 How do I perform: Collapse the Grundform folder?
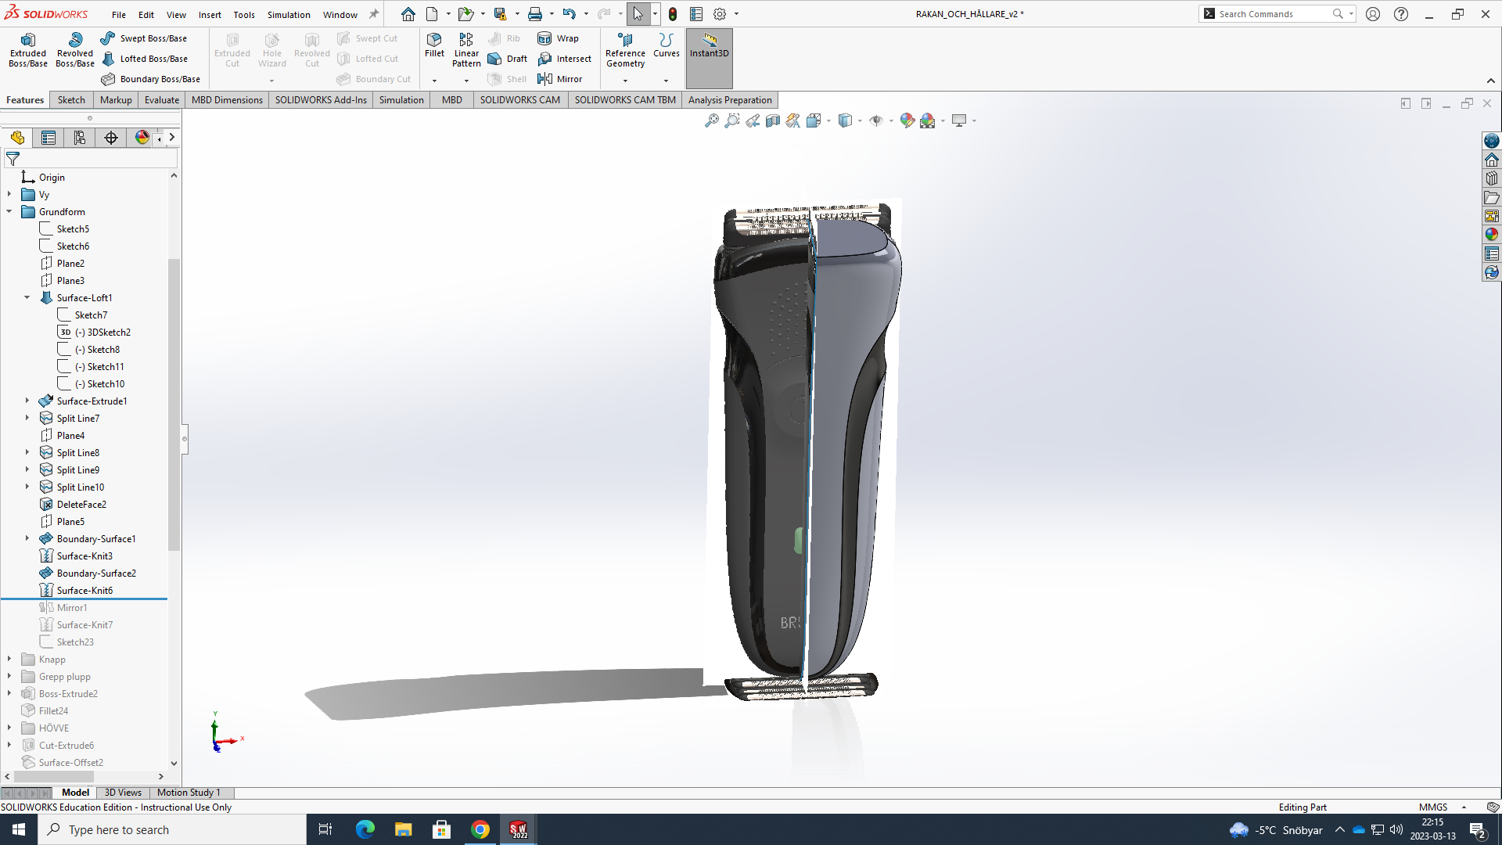9,211
